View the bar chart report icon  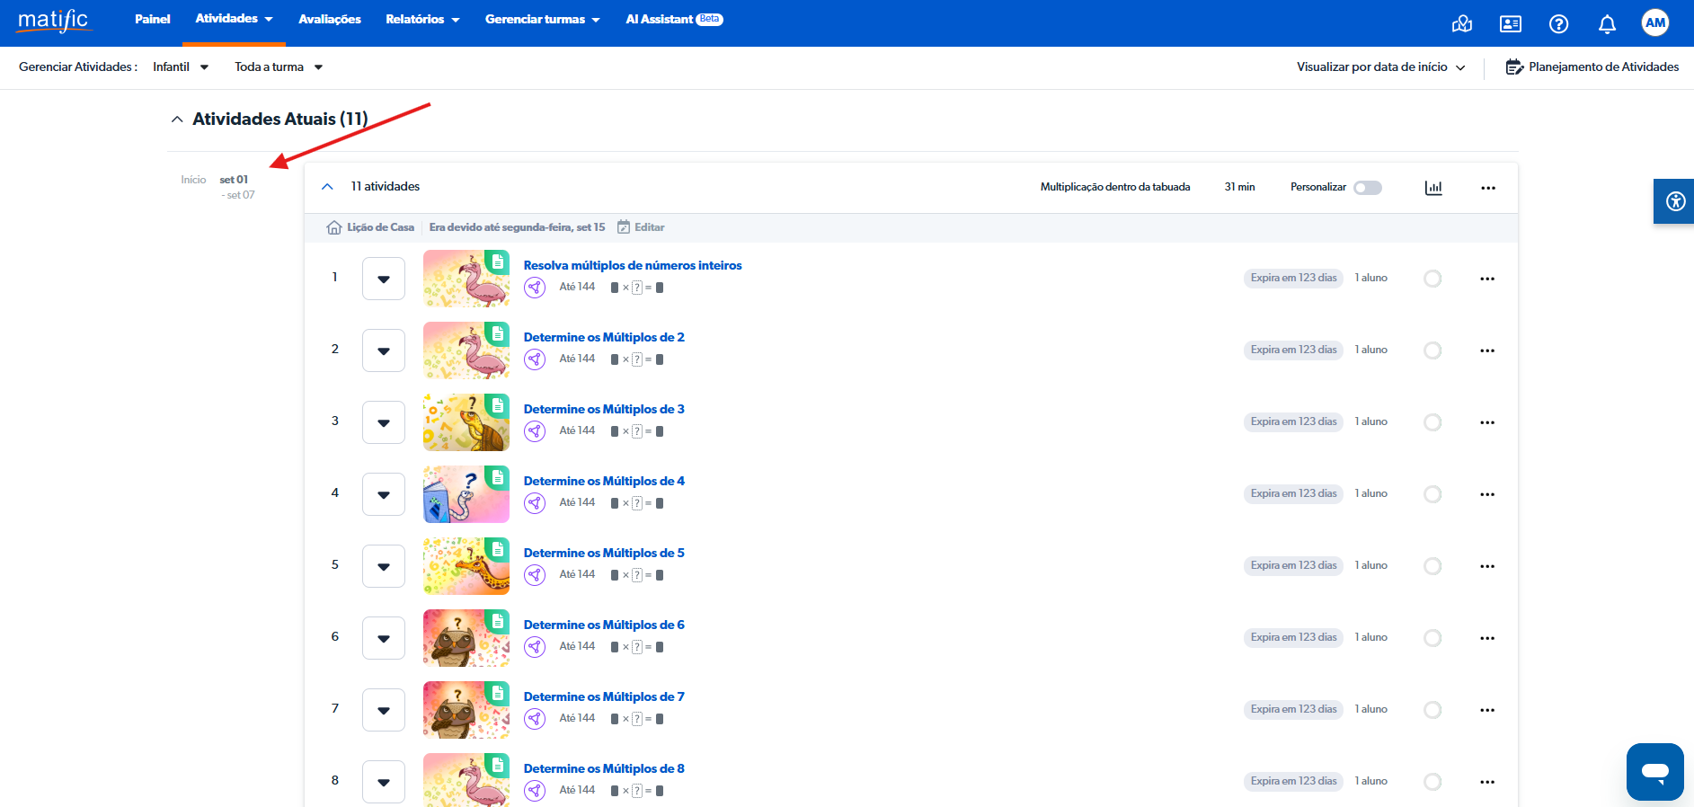coord(1433,188)
